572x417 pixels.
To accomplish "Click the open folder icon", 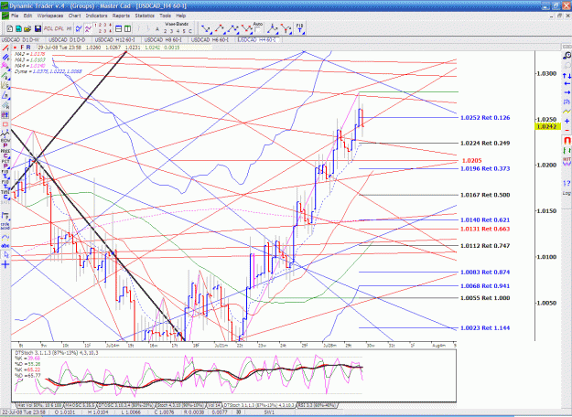I will 27,28.
